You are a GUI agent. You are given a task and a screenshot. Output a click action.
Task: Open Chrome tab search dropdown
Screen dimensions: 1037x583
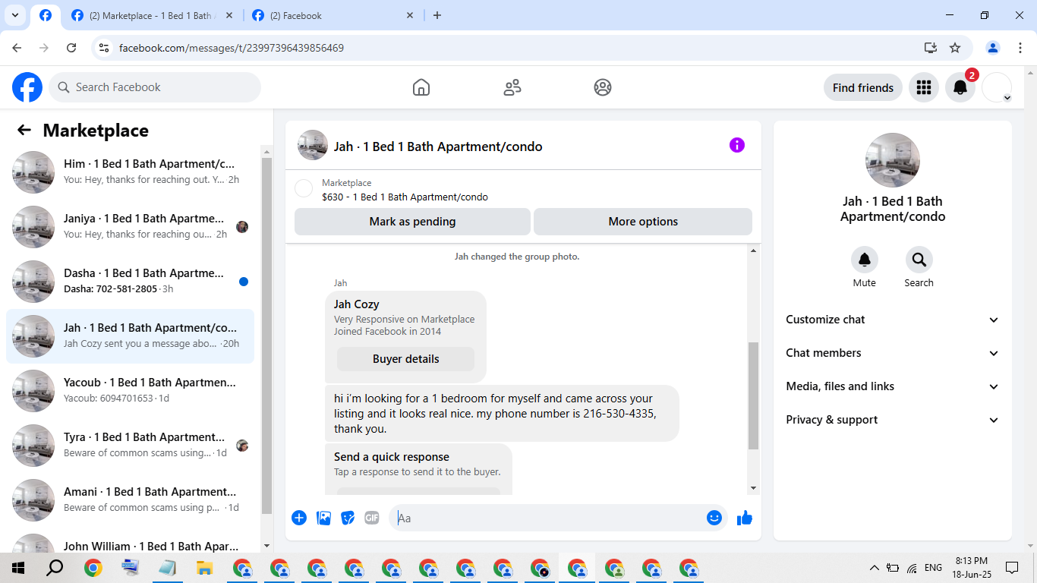click(14, 15)
